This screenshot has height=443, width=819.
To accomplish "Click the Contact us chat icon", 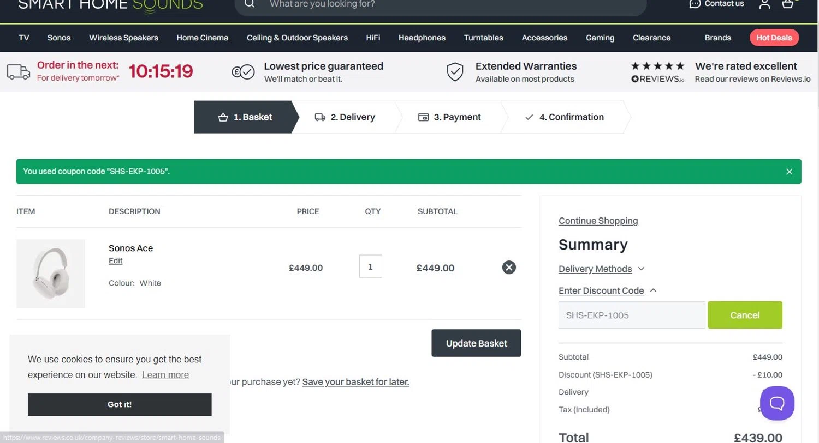I will point(695,4).
